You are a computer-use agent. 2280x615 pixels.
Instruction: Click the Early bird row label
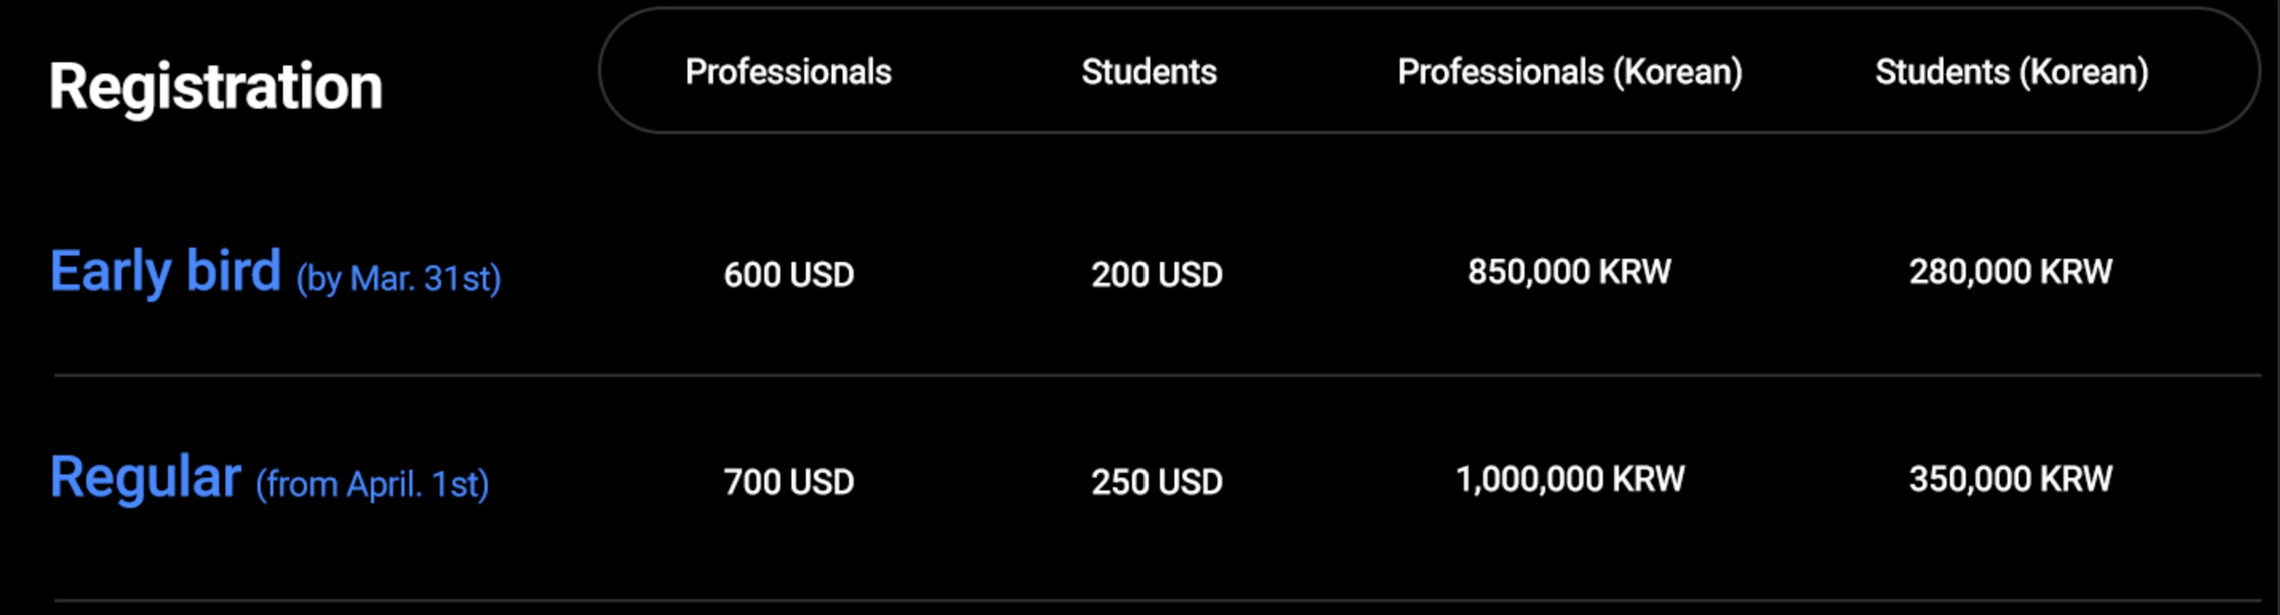pos(165,271)
